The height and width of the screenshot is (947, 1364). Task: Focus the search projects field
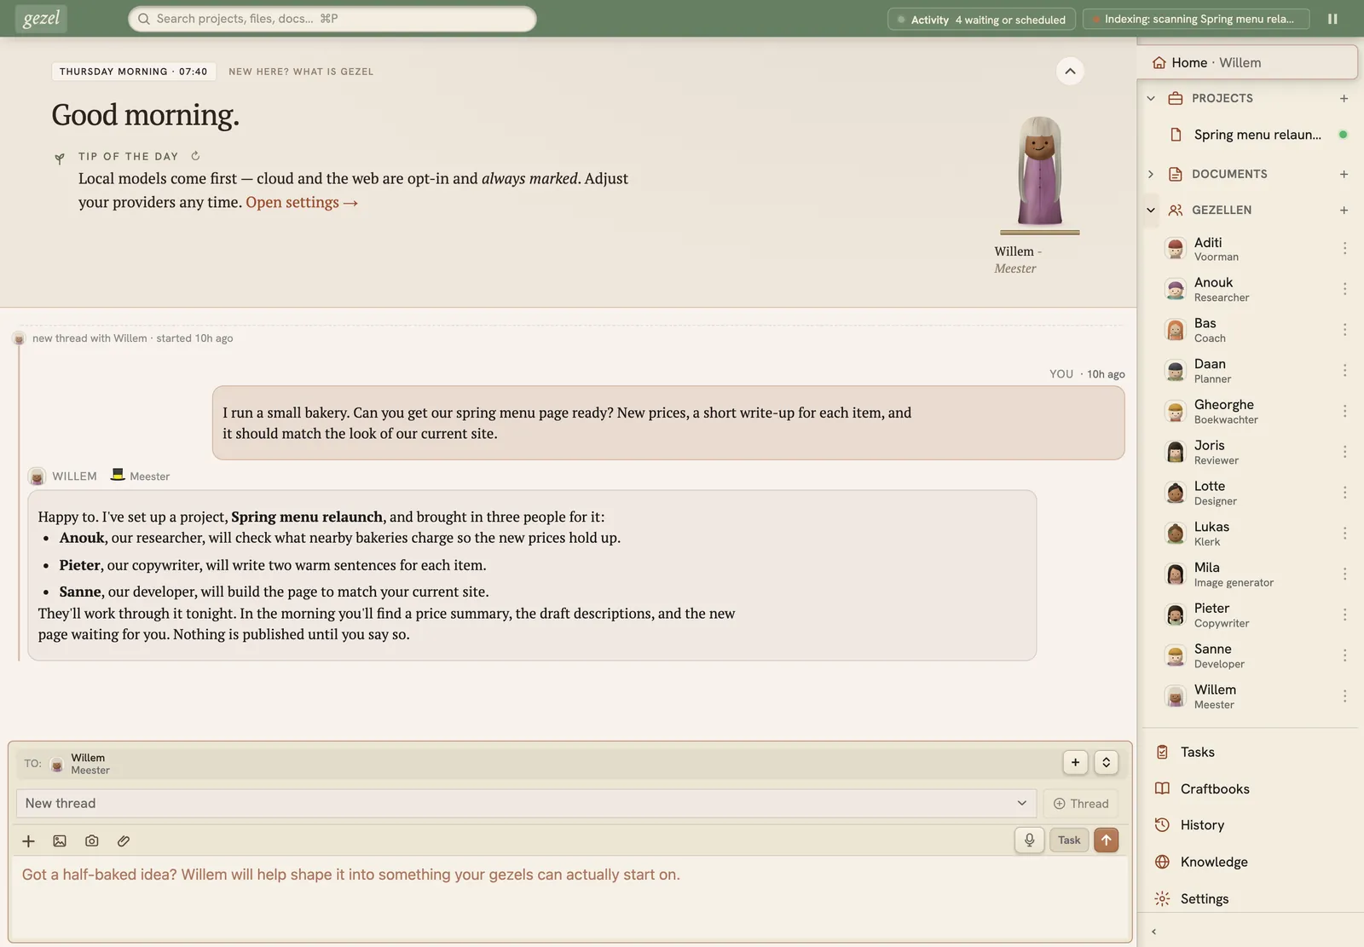click(x=332, y=19)
